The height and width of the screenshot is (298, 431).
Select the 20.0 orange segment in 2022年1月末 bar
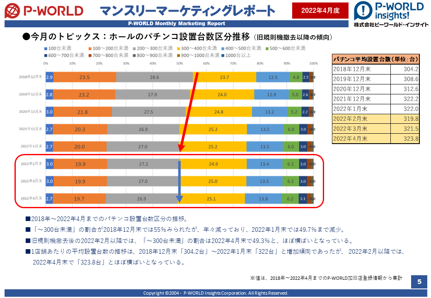(x=80, y=147)
